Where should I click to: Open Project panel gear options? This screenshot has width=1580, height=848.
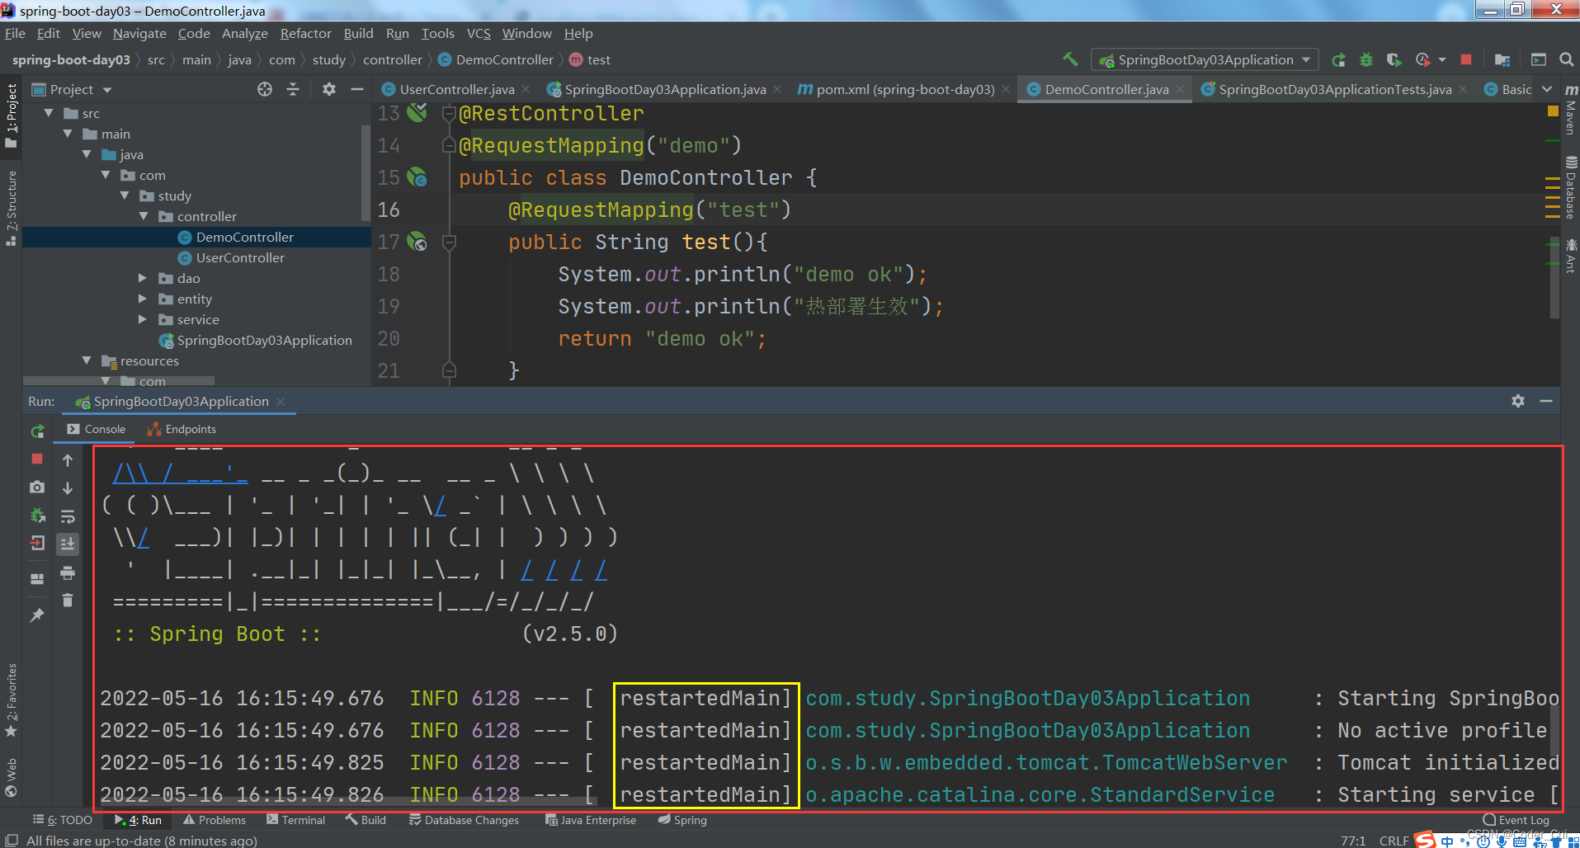point(329,89)
